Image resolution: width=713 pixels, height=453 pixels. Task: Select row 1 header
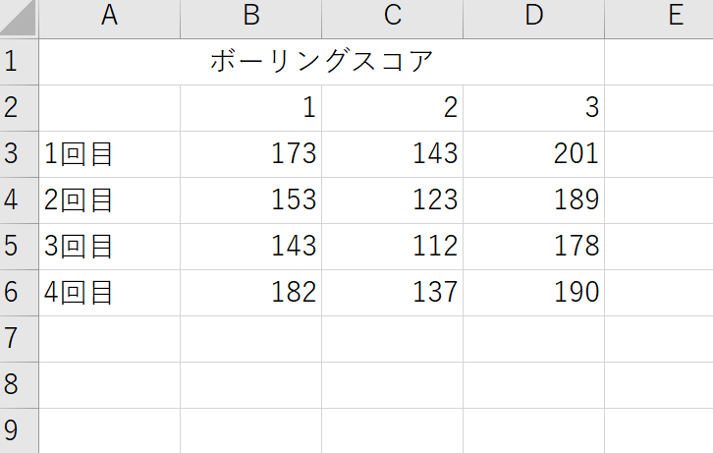pyautogui.click(x=19, y=62)
